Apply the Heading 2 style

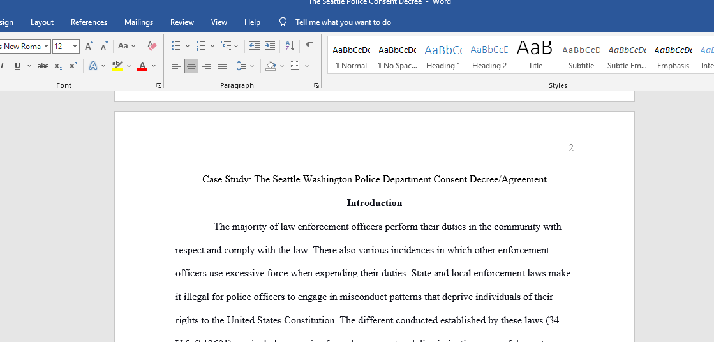coord(489,55)
